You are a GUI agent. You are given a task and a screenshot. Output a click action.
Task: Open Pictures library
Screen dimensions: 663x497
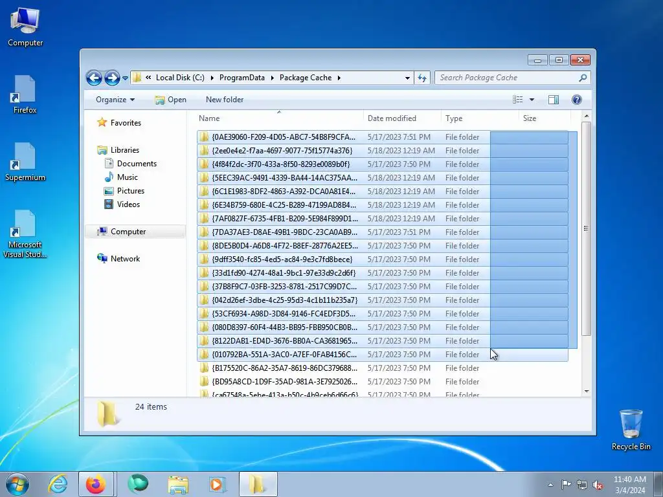(x=131, y=191)
